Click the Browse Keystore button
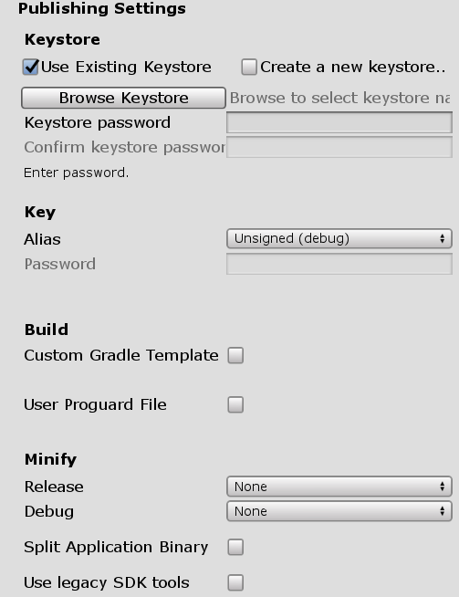Image resolution: width=459 pixels, height=597 pixels. (123, 98)
